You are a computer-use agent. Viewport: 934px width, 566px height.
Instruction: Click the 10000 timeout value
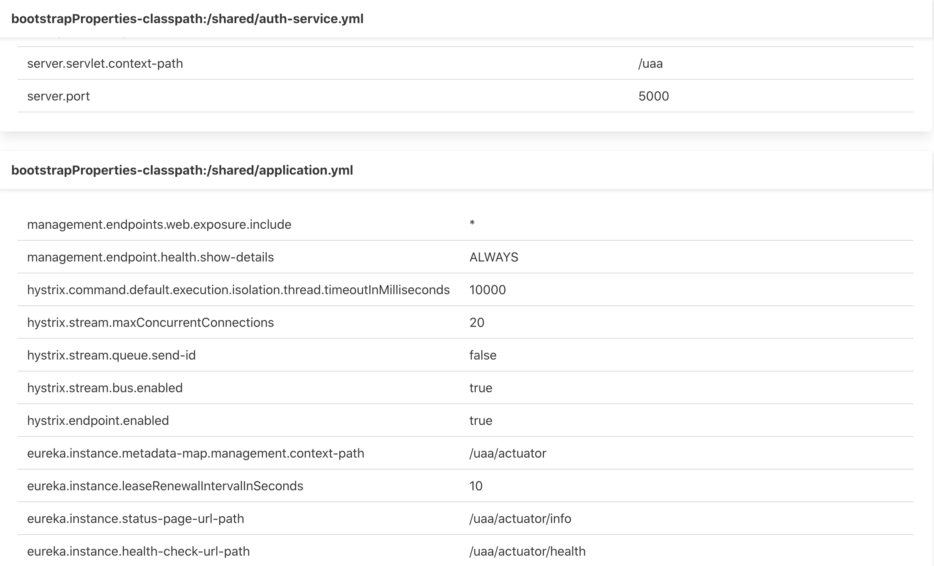pyautogui.click(x=487, y=290)
